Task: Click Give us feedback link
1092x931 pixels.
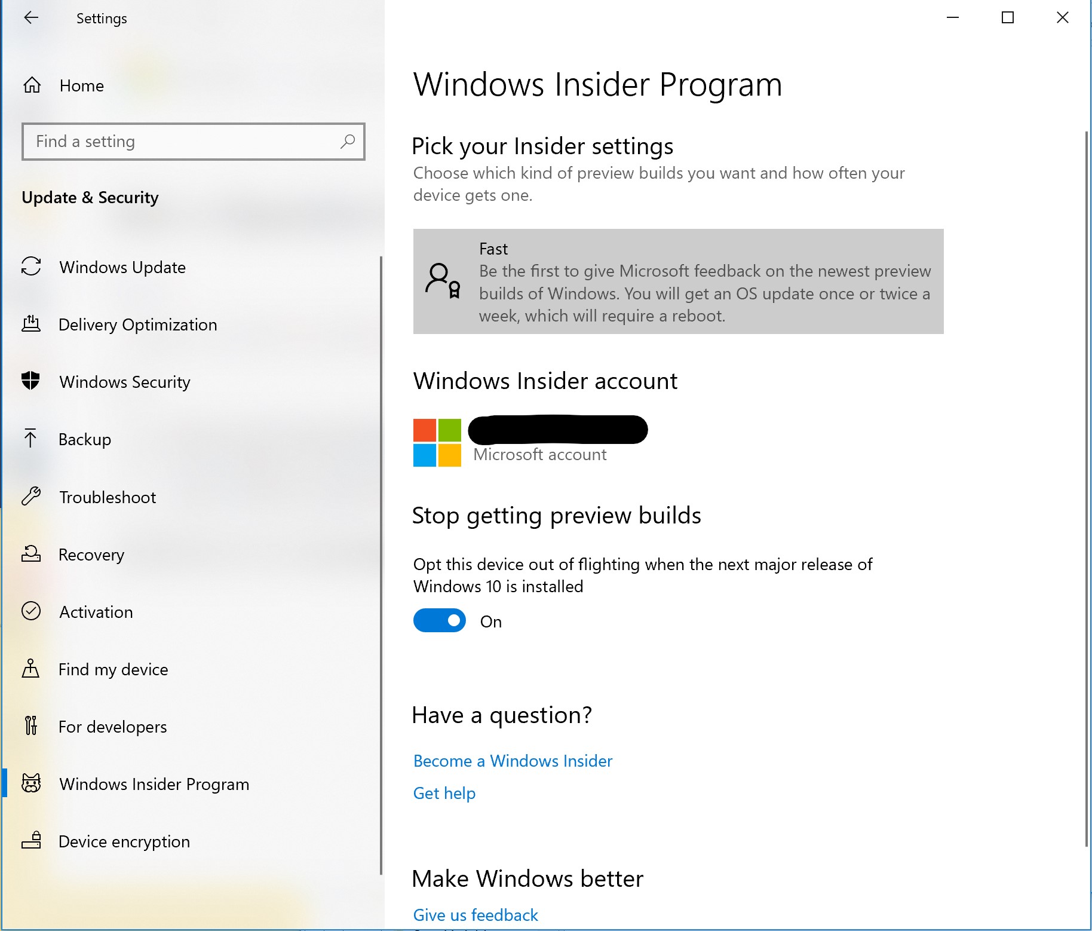Action: tap(476, 915)
